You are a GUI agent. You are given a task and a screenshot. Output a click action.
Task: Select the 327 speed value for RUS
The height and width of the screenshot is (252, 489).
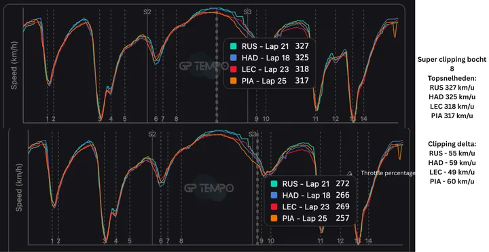302,46
